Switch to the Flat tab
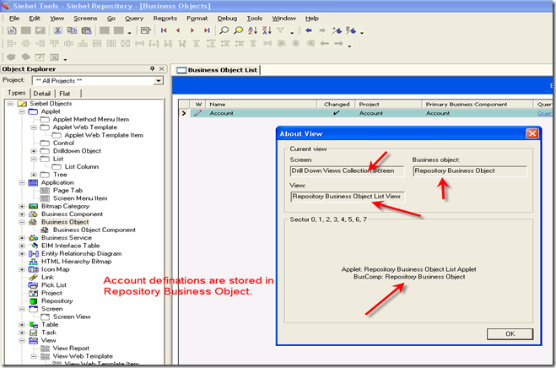This screenshot has width=556, height=368. coord(64,94)
